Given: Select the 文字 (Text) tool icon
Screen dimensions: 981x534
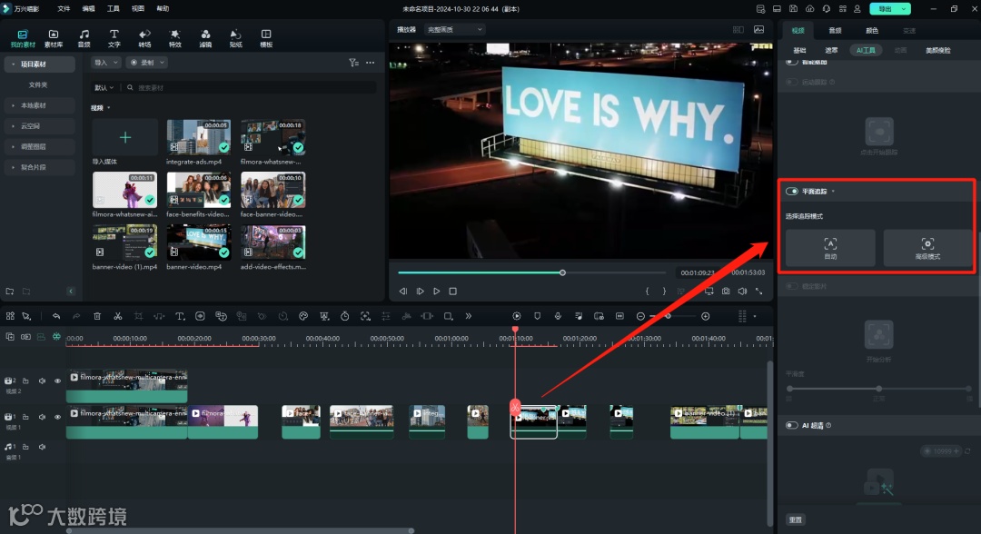Looking at the screenshot, I should point(114,37).
